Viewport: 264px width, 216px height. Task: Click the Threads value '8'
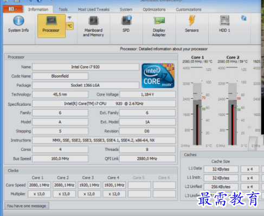pyautogui.click(x=147, y=149)
